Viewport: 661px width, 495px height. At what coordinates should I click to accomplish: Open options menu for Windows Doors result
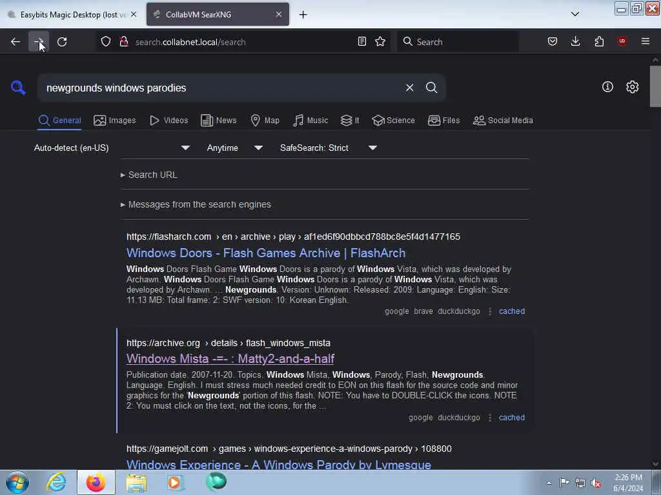click(x=490, y=311)
